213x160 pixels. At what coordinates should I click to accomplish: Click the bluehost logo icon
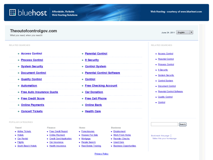(x=13, y=13)
